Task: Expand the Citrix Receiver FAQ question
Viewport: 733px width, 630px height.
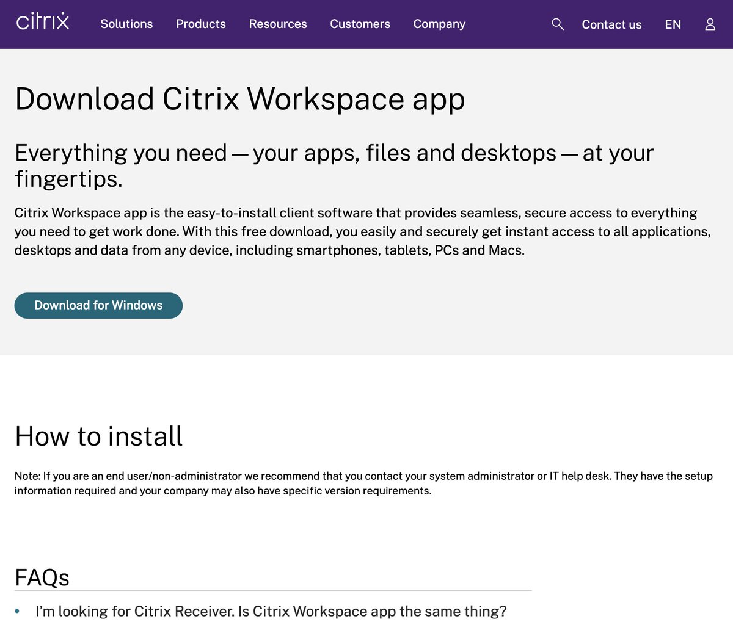Action: tap(271, 611)
